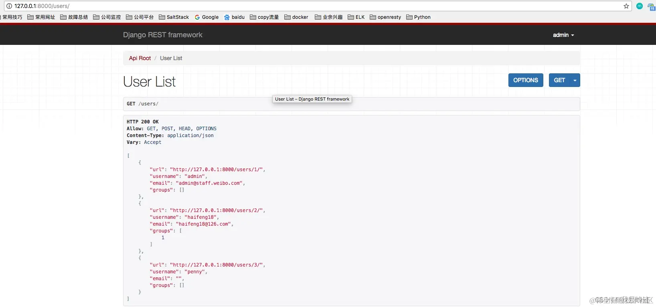Click the "penny" username value
656x307 pixels.
[195, 272]
